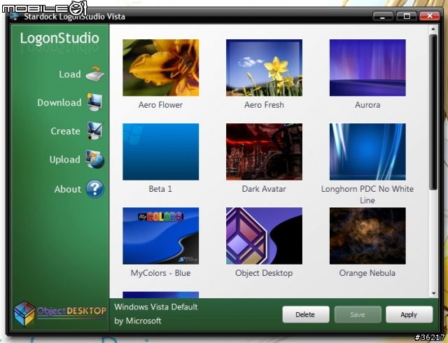Click the LogonStudio heading in sidebar
Screen dimensions: 448x343
pyautogui.click(x=59, y=38)
